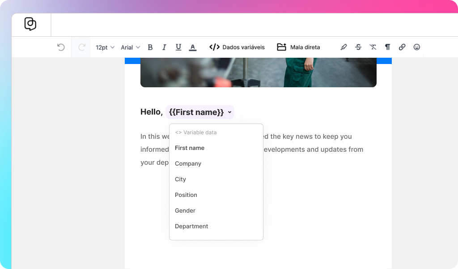Collapse the {{First name}} variable dropdown
The image size is (458, 269).
229,112
